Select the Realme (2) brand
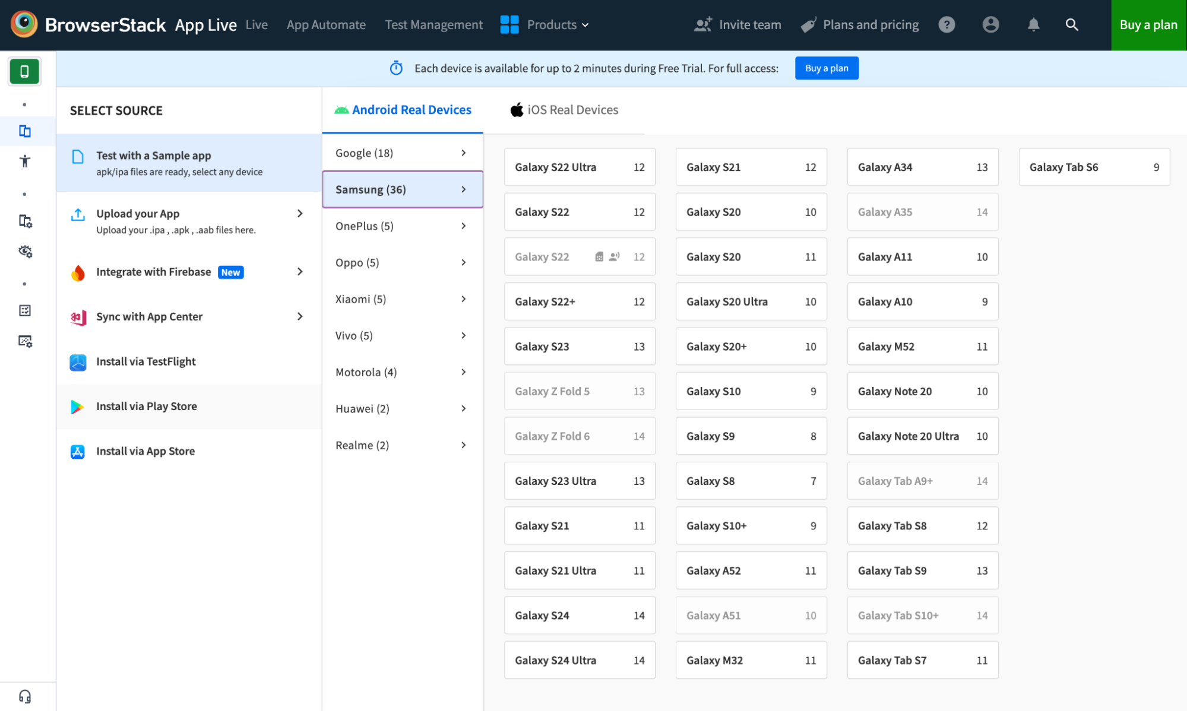1187x711 pixels. point(403,445)
